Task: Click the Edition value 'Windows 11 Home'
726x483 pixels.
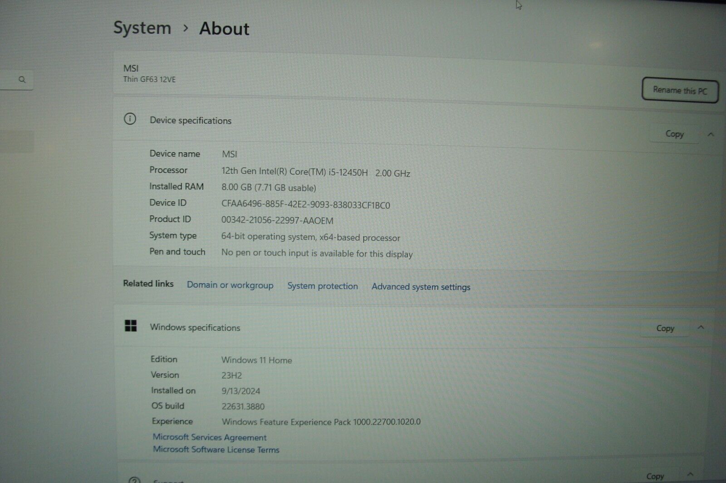Action: click(x=257, y=360)
